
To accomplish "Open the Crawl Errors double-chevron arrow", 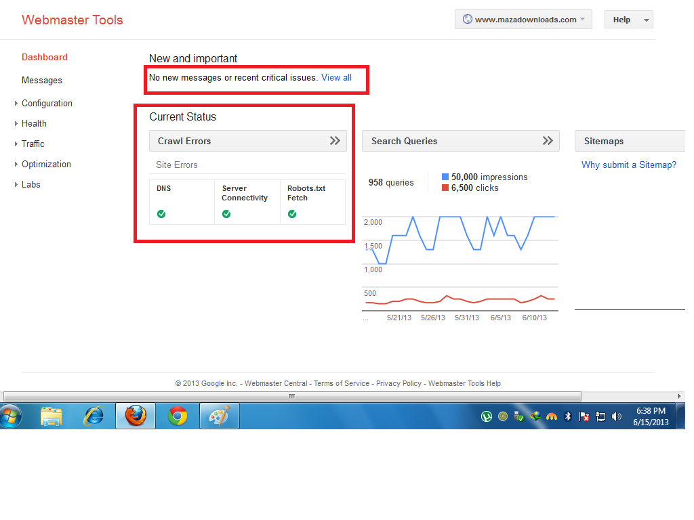I will pos(335,141).
